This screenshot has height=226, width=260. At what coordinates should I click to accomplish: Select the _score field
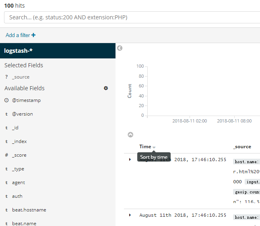pyautogui.click(x=19, y=155)
